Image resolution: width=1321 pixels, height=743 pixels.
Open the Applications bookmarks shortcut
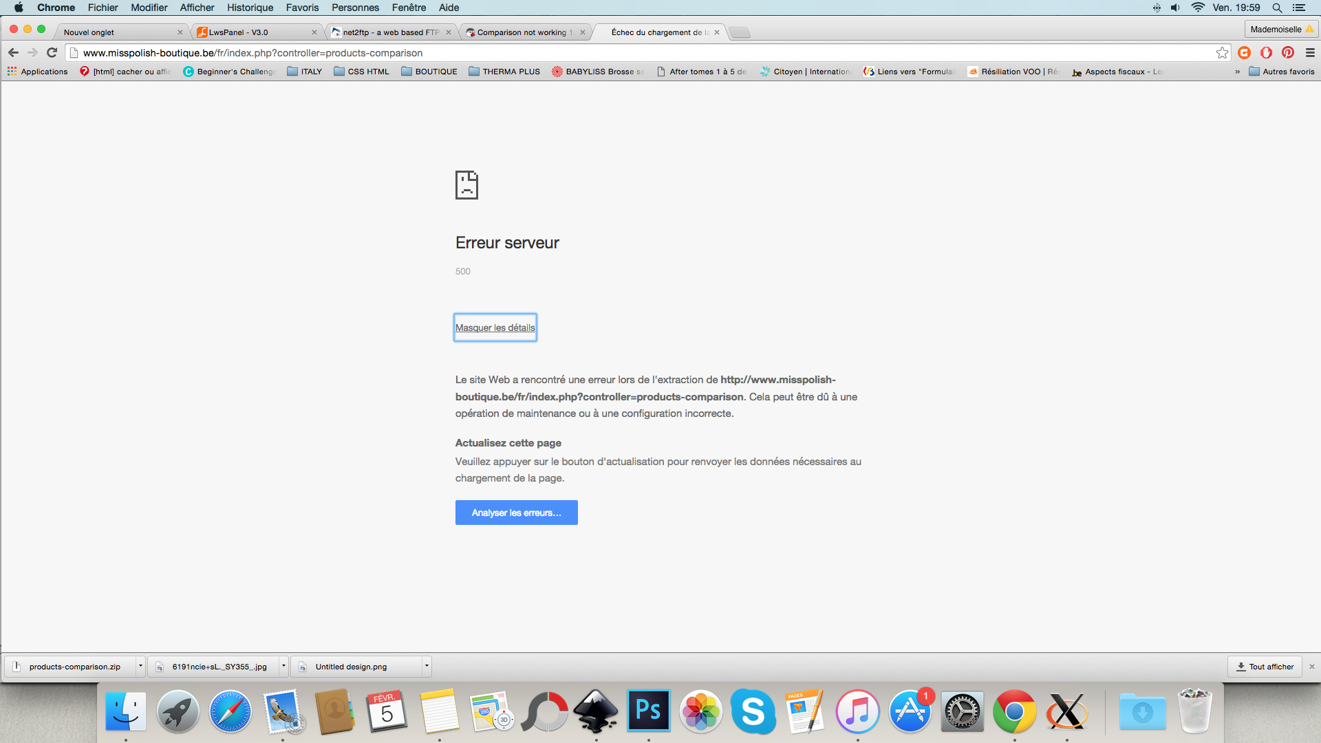click(38, 72)
